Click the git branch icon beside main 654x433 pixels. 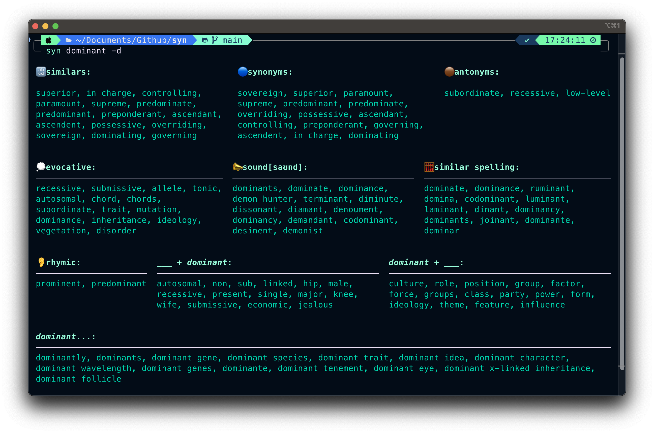click(x=215, y=40)
